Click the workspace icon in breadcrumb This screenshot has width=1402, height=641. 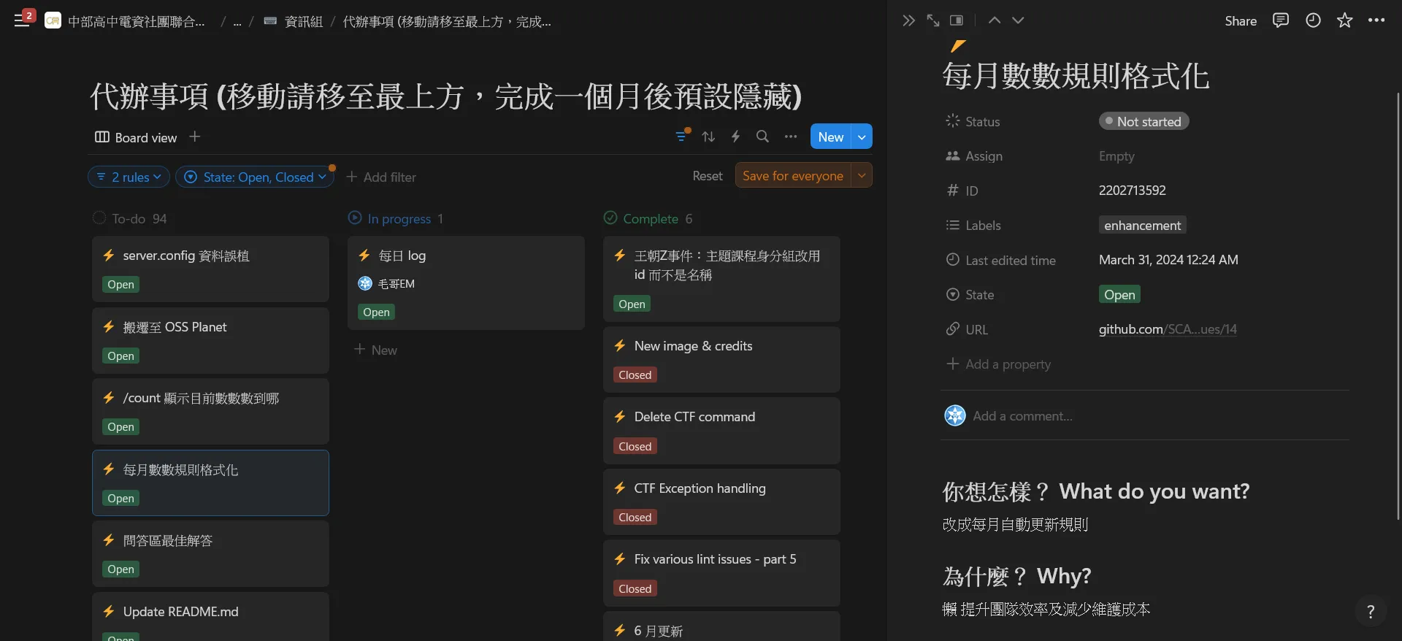click(x=53, y=21)
